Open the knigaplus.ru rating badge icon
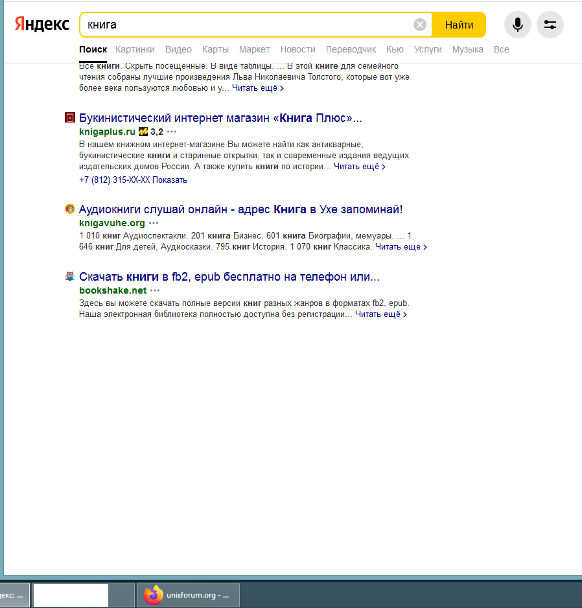Screen dimensions: 582x608 point(143,132)
